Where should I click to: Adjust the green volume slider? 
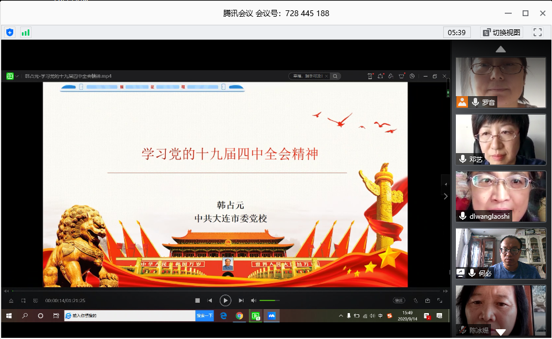click(269, 300)
